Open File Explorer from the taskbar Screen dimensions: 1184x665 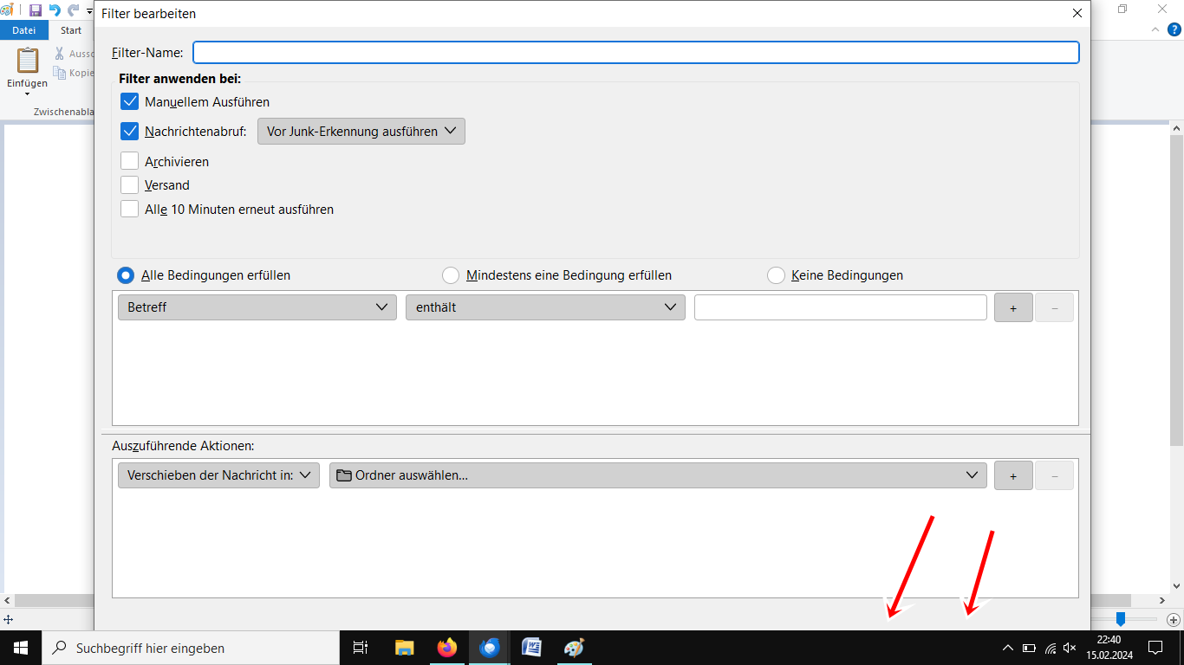point(404,648)
